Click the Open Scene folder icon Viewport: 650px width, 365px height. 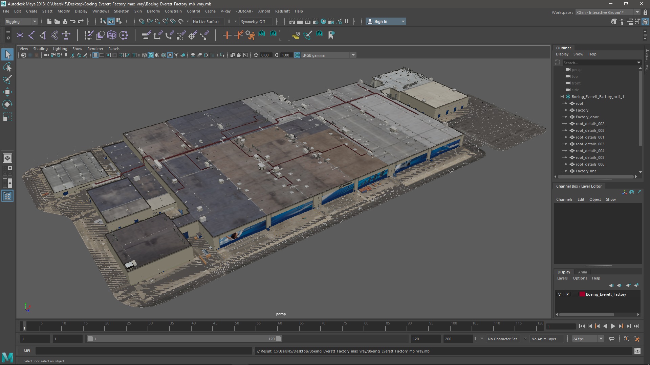click(57, 22)
